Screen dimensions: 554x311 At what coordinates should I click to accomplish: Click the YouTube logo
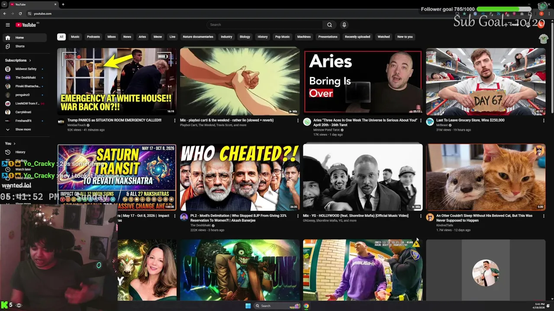26,25
